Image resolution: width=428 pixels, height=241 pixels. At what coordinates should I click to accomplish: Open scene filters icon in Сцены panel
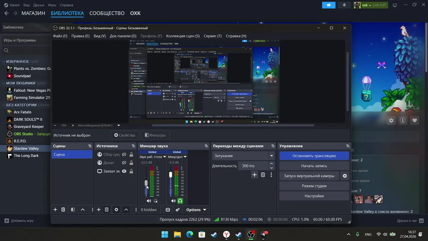coord(73,210)
